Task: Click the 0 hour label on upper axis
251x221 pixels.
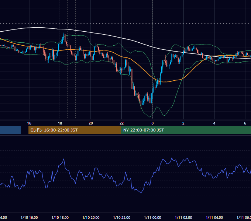Action: [152, 123]
